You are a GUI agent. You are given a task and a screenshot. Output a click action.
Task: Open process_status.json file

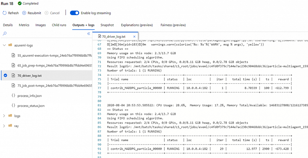[x=31, y=106]
